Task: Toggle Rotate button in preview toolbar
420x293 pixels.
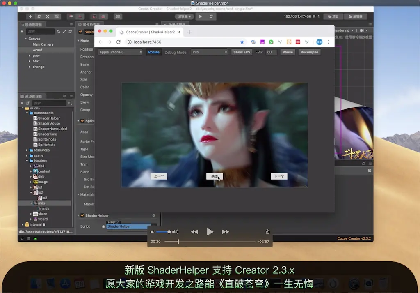Action: (x=154, y=52)
